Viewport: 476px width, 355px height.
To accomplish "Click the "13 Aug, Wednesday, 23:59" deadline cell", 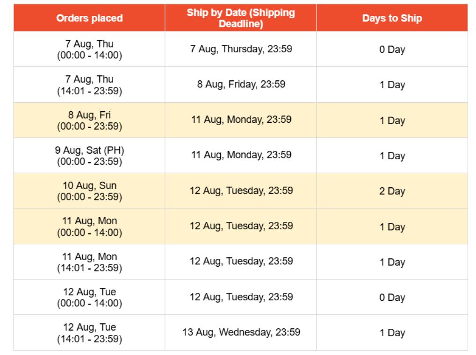I will coord(241,333).
